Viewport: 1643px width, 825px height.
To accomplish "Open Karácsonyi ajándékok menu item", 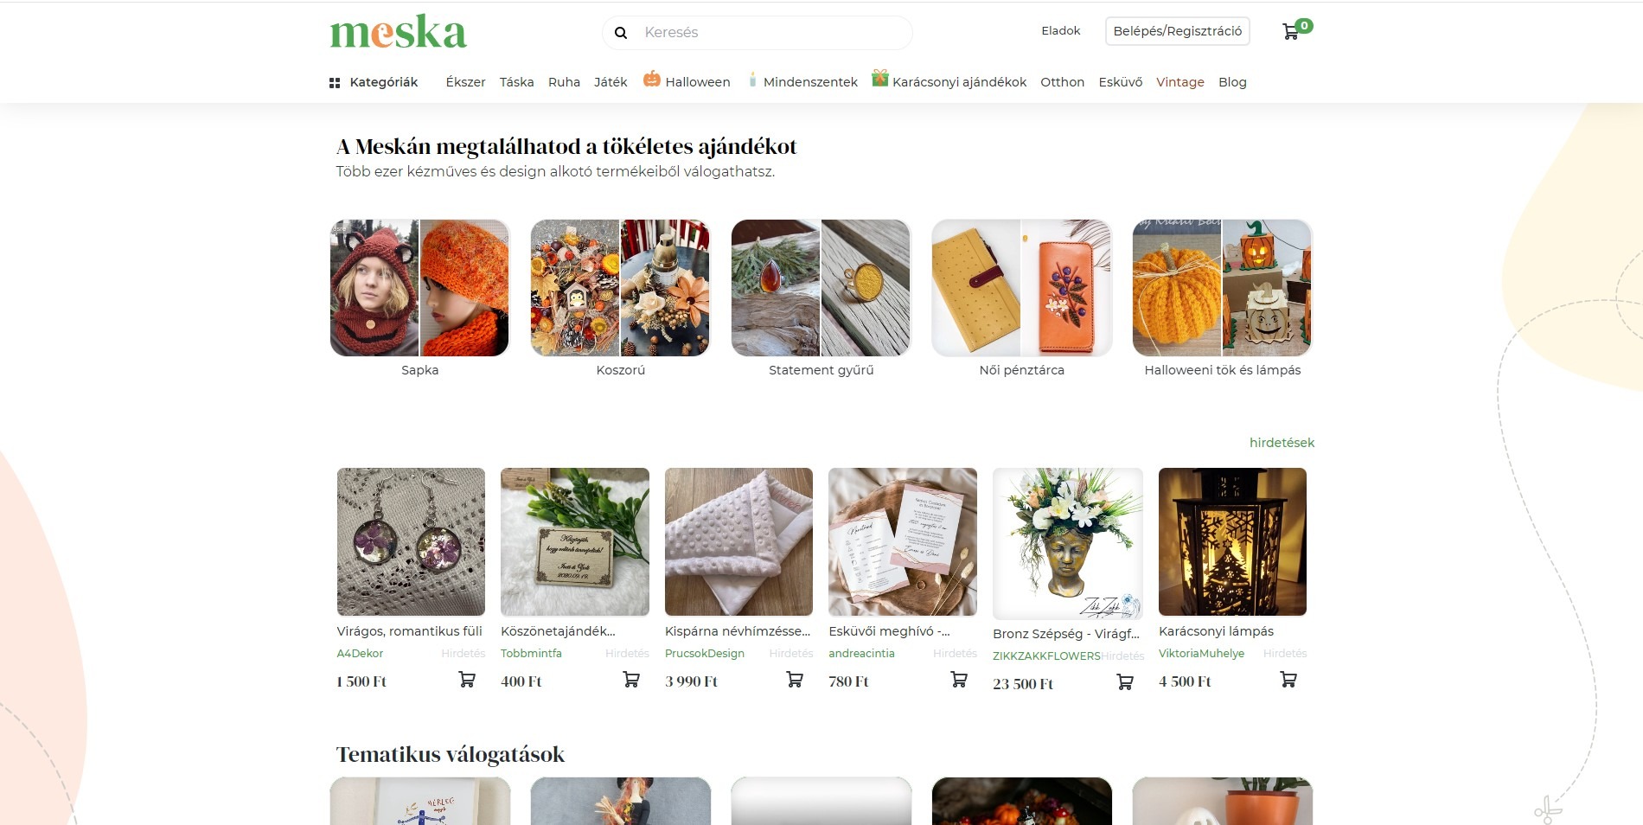I will point(949,81).
